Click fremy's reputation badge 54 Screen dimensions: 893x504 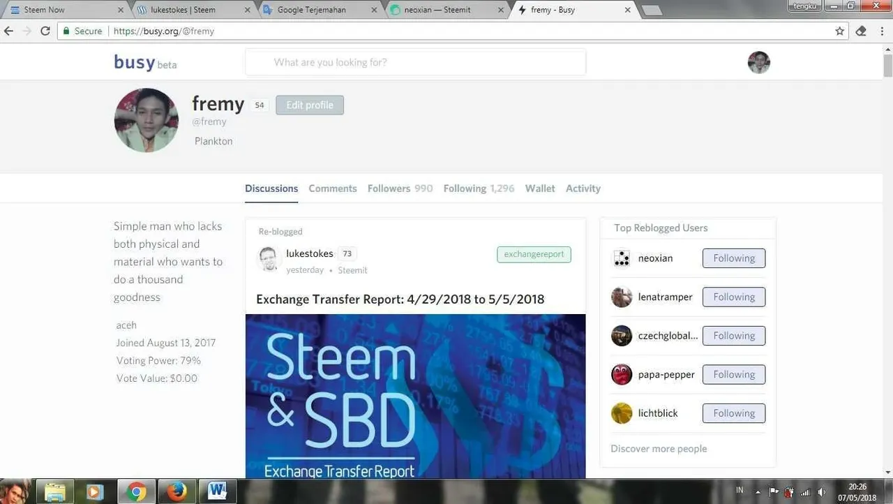259,105
